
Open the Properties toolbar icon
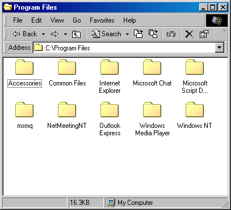tap(204, 34)
